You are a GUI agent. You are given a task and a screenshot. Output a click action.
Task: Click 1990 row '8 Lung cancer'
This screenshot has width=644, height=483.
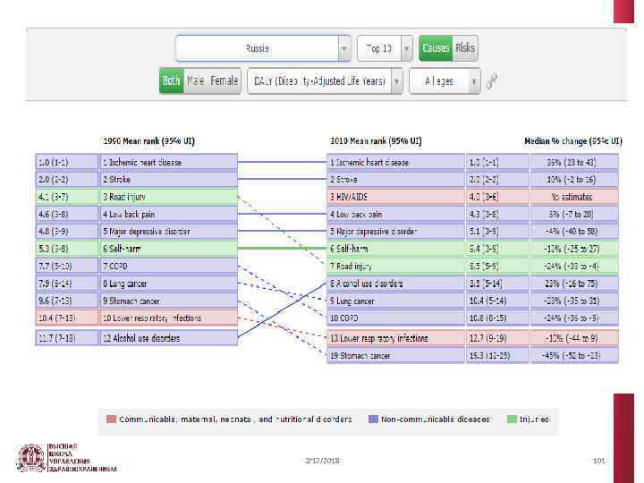point(169,284)
